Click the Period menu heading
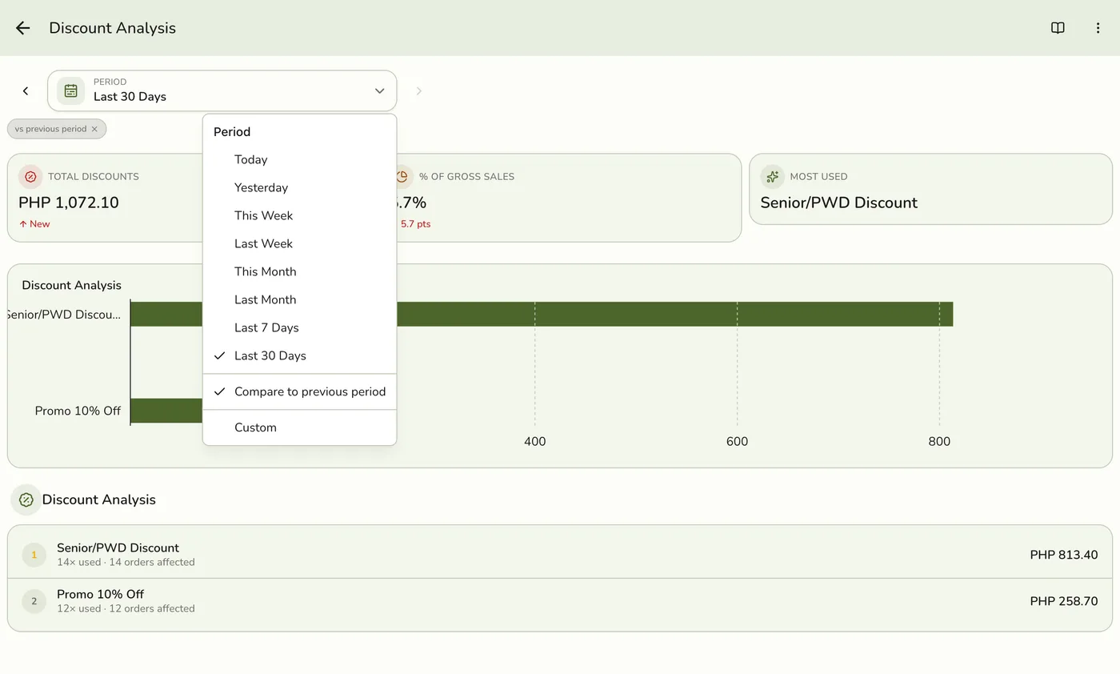The width and height of the screenshot is (1120, 674). [232, 132]
